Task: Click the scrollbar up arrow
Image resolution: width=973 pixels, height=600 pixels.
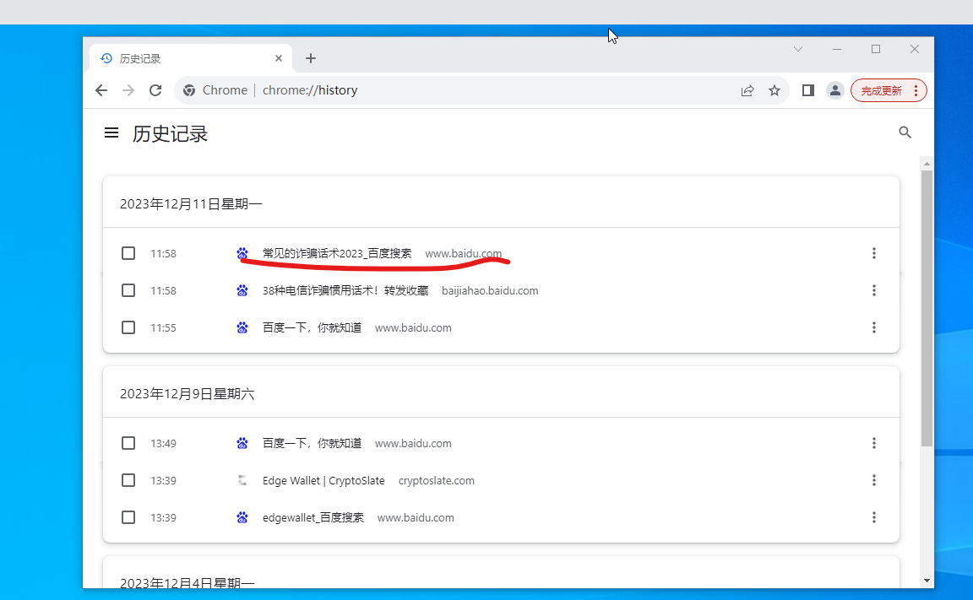Action: point(927,165)
